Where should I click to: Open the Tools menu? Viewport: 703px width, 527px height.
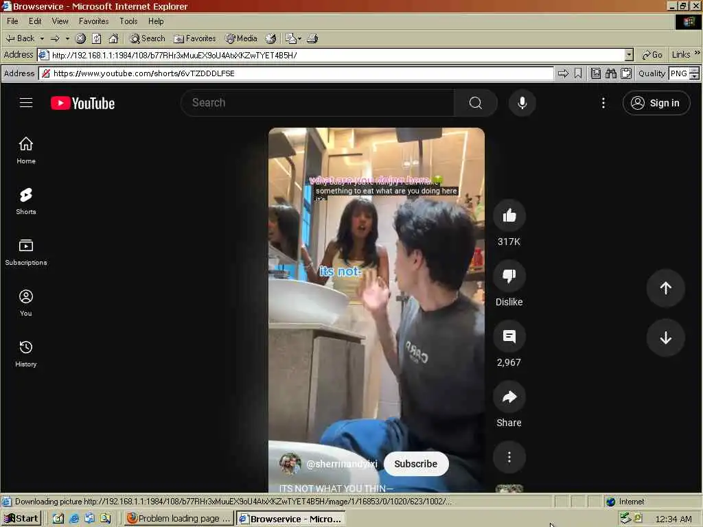(128, 21)
